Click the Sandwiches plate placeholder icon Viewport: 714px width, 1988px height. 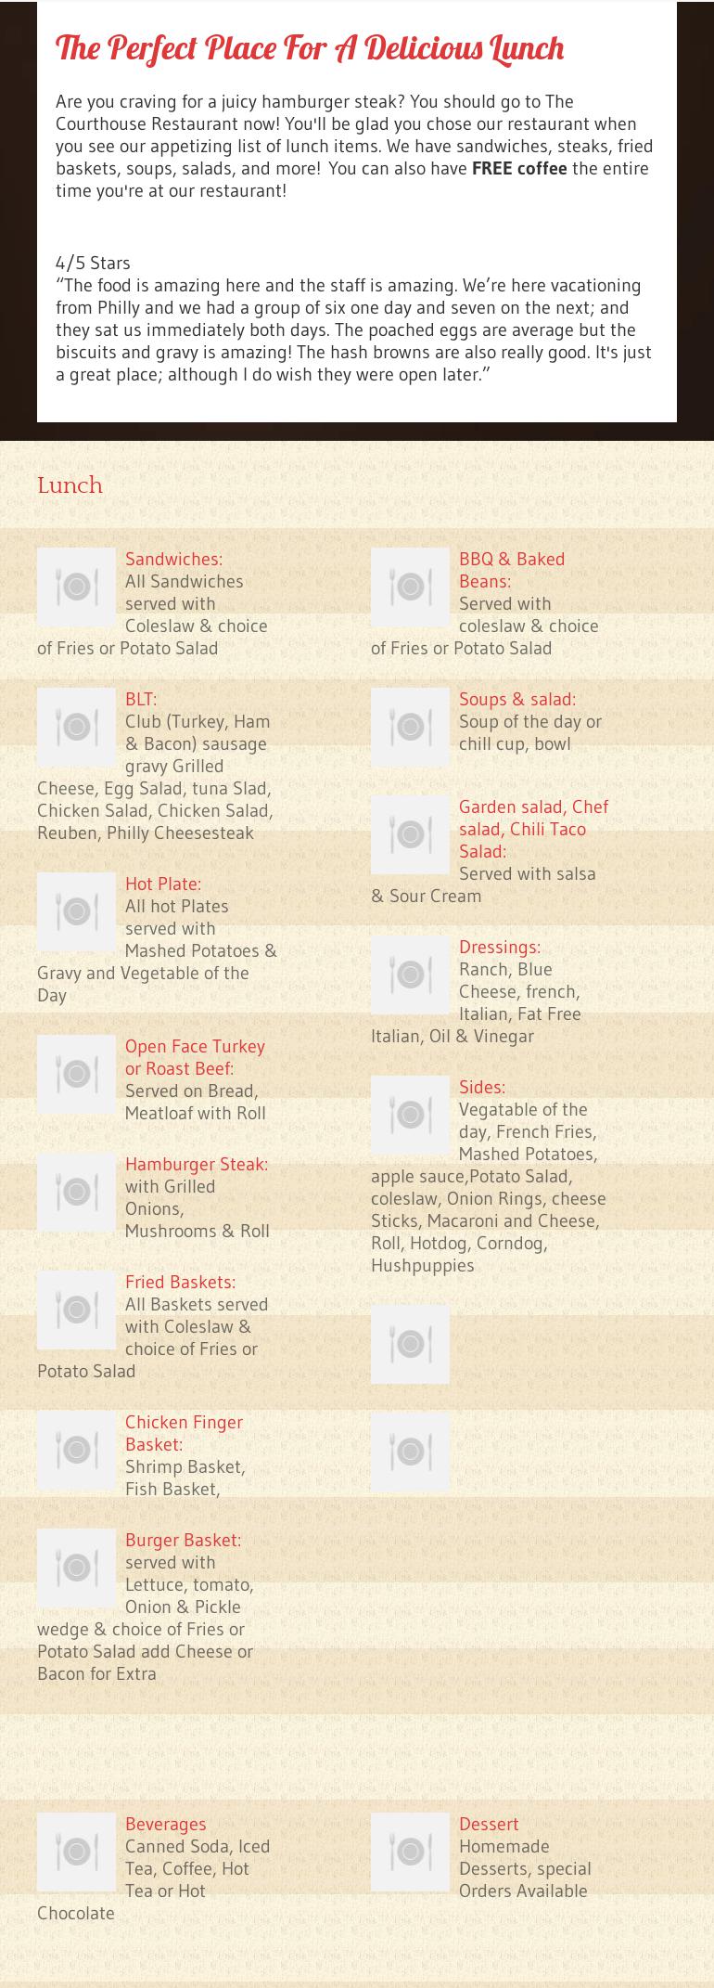[x=76, y=587]
